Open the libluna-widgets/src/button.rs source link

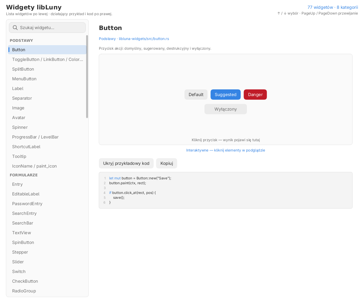[144, 39]
